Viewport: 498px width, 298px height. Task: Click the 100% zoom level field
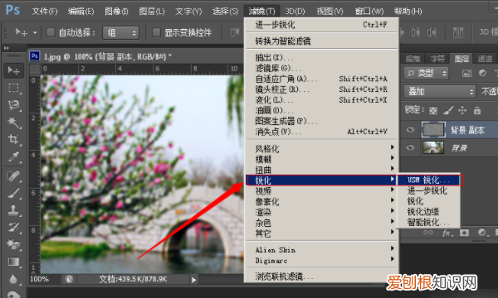40,279
